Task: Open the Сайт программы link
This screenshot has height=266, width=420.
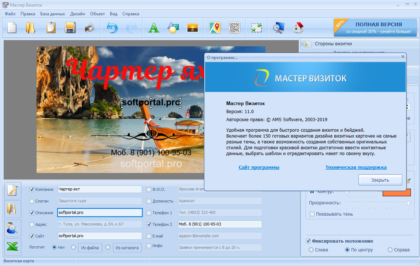Action: [259, 167]
